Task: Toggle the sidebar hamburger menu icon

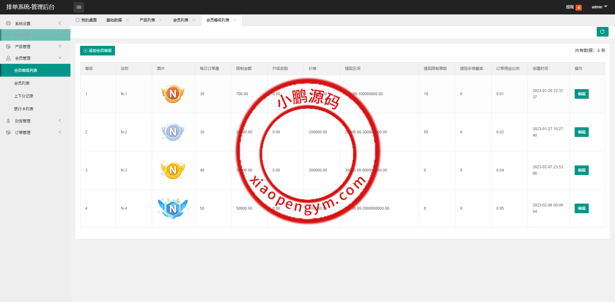Action: (78, 7)
